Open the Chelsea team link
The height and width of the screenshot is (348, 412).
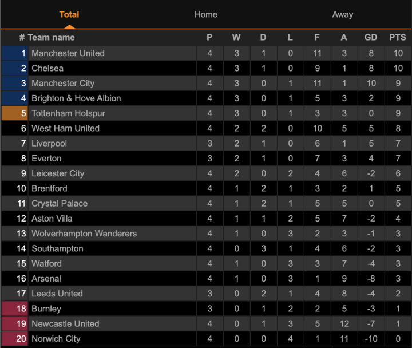47,68
